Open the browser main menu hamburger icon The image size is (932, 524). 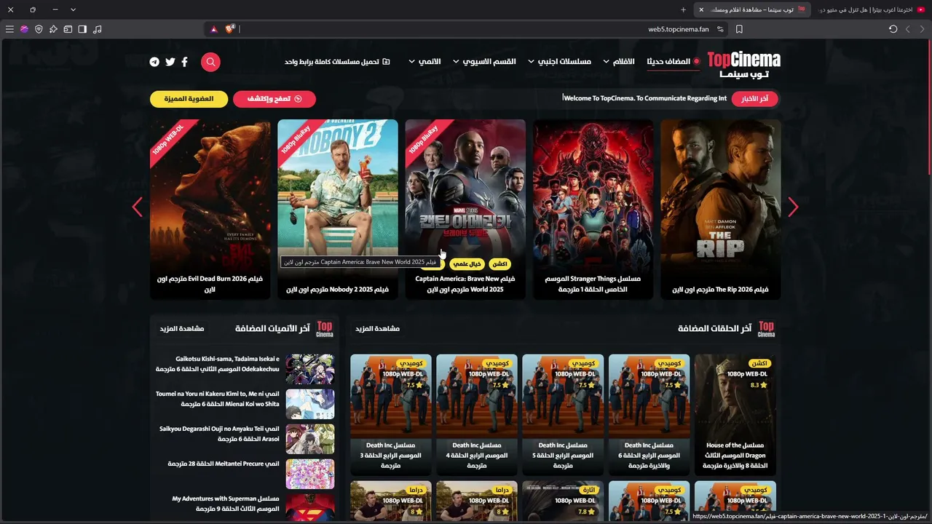[x=9, y=29]
